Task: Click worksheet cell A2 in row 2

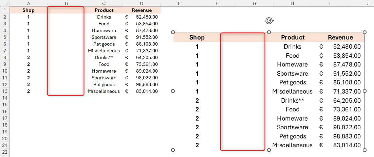Action: coord(29,17)
